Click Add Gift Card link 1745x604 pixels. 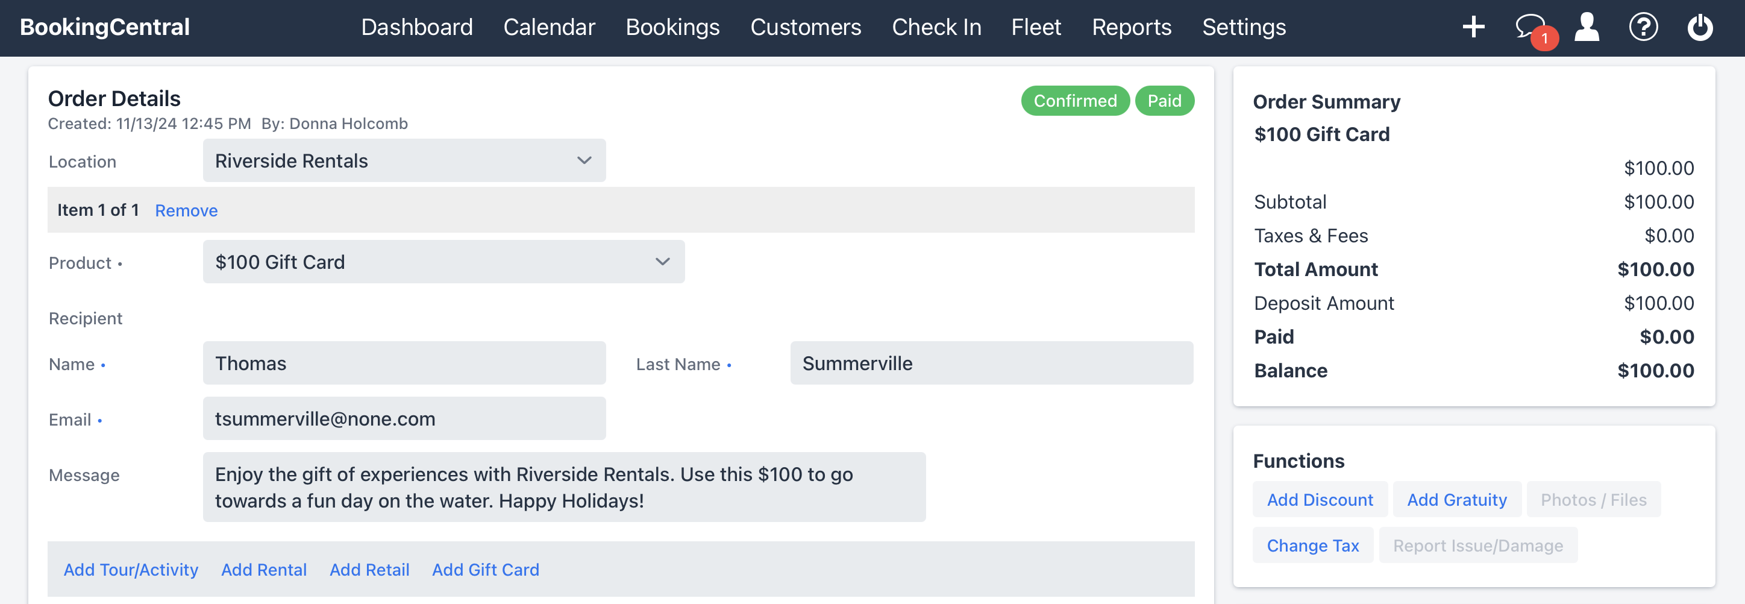coord(486,570)
